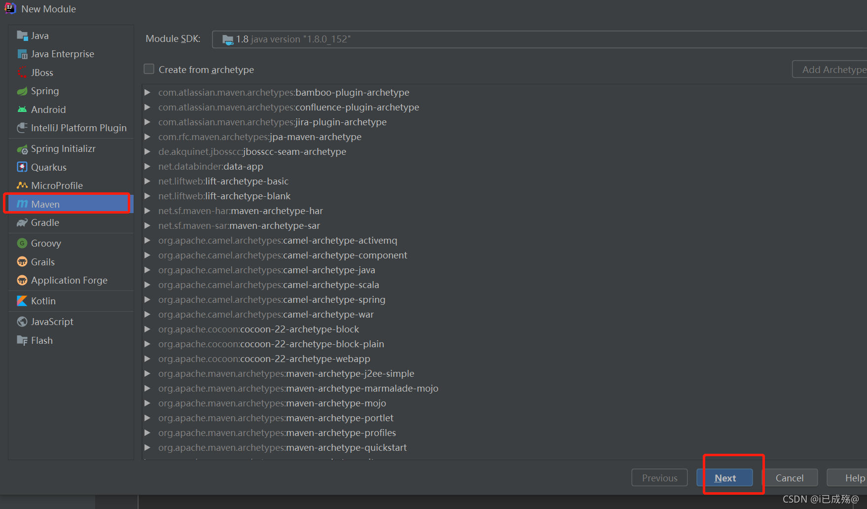This screenshot has height=509, width=867.
Task: Choose Spring in the module list
Action: (x=71, y=91)
